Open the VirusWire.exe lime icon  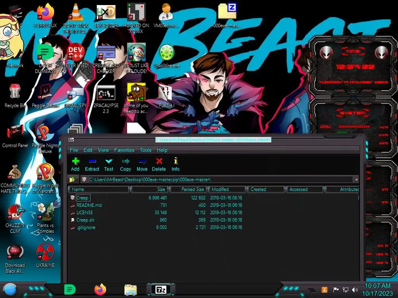(166, 56)
